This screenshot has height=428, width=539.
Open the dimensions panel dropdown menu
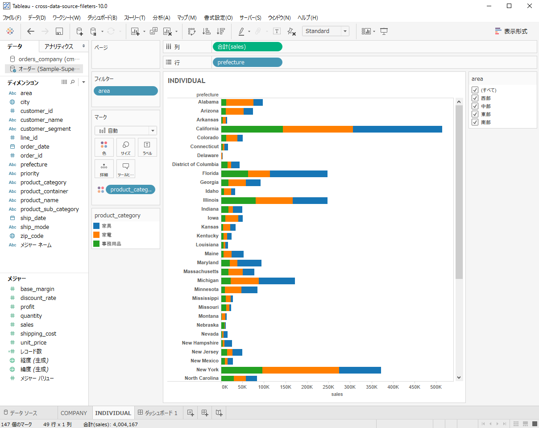[x=83, y=82]
